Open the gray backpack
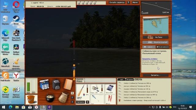The width and height of the screenshot is (196, 110). pyautogui.click(x=56, y=84)
